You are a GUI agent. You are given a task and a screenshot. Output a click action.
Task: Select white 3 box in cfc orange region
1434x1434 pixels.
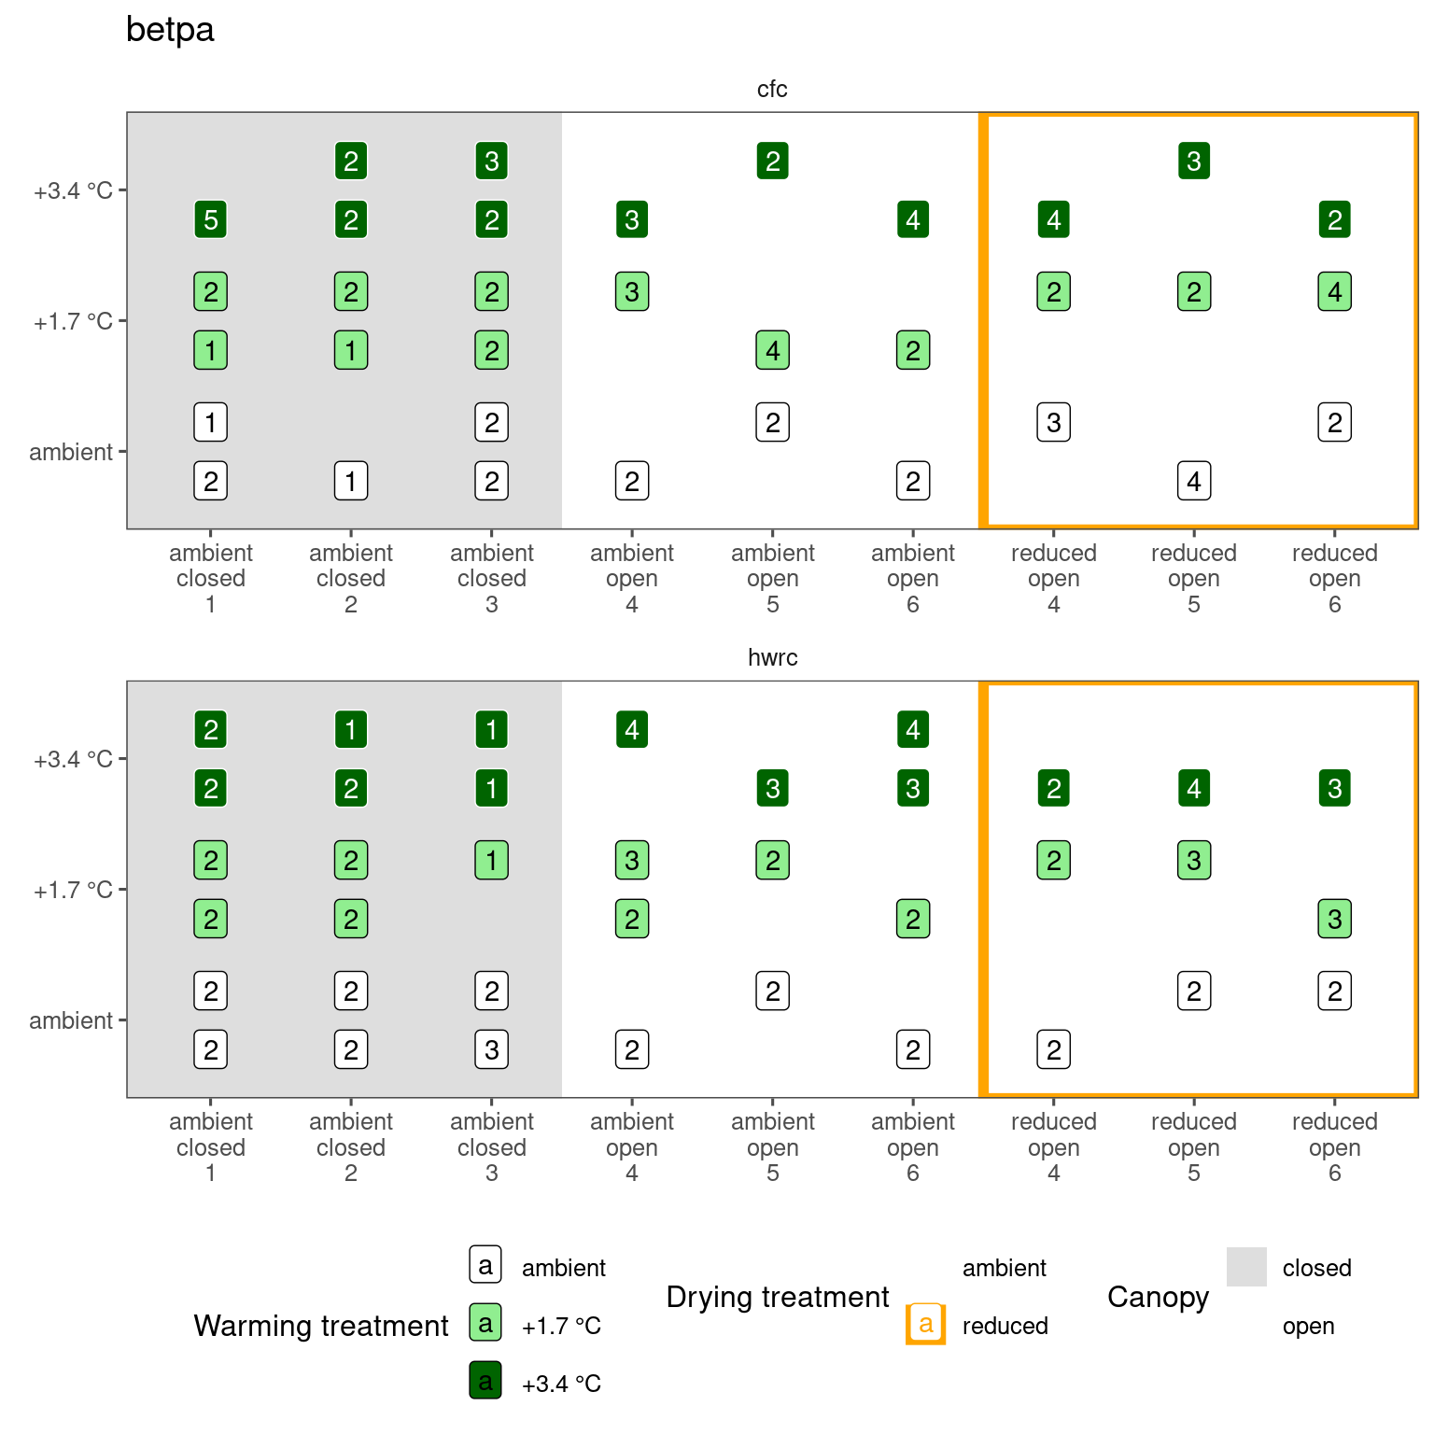point(1054,423)
